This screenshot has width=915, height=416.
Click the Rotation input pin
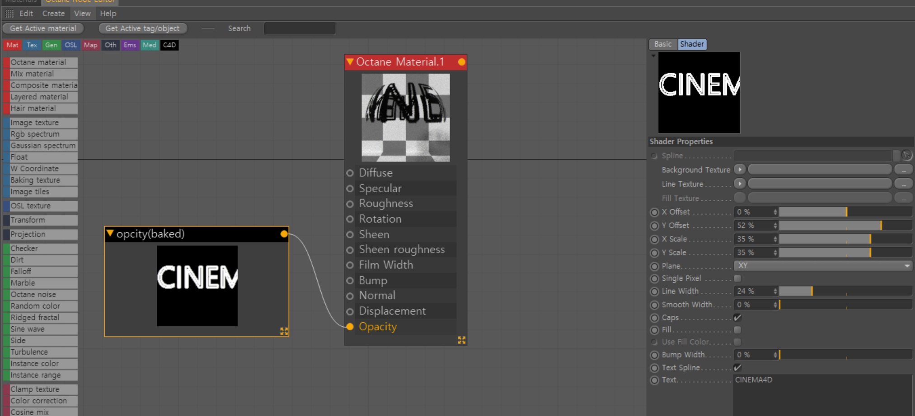coord(350,219)
